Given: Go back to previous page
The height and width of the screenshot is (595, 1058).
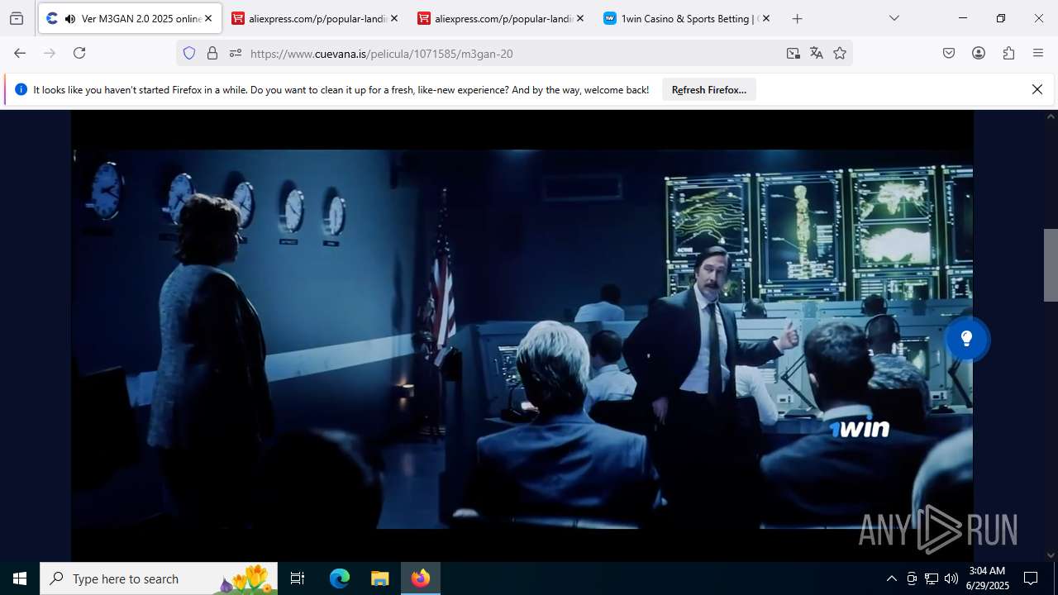Looking at the screenshot, I should click(x=20, y=53).
